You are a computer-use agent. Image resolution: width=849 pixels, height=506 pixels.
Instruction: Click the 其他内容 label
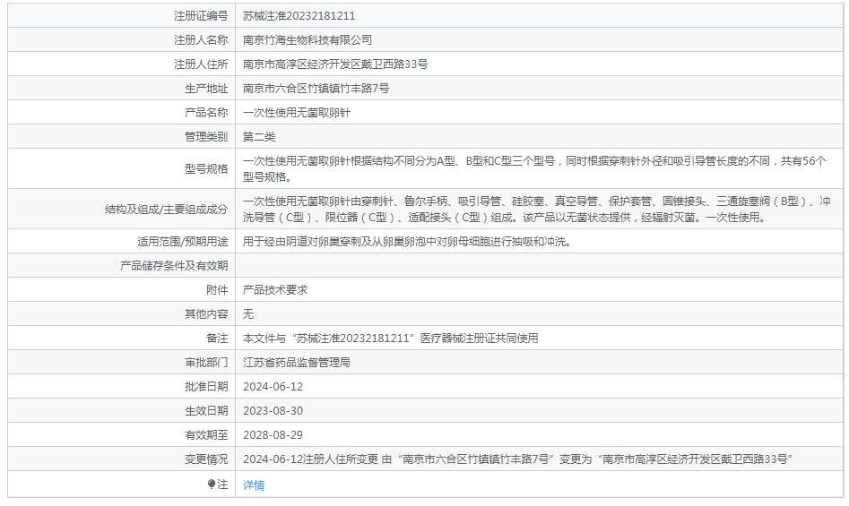click(206, 314)
